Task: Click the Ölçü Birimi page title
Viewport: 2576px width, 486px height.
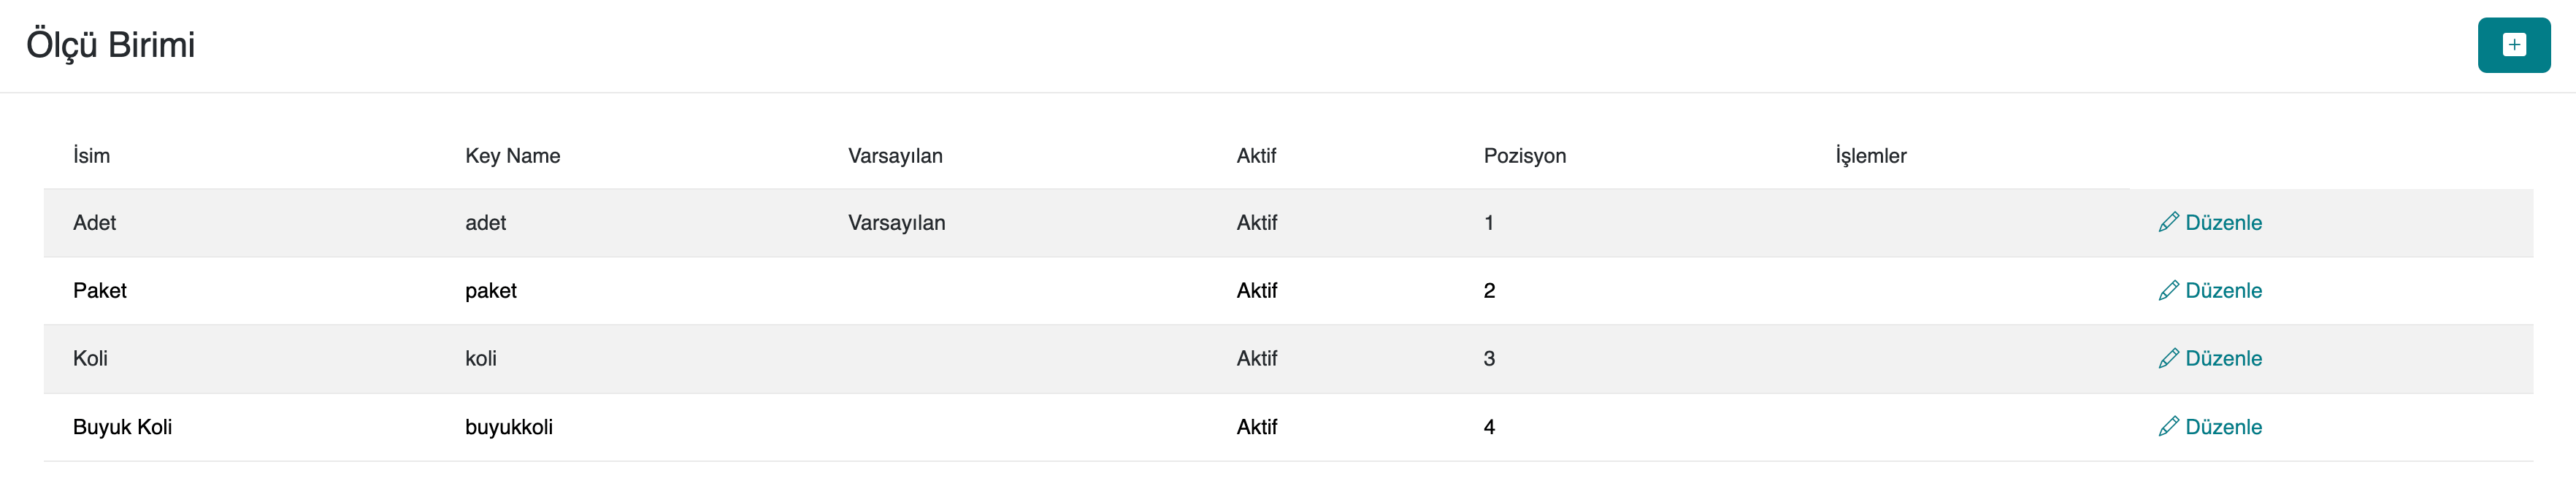Action: (110, 45)
